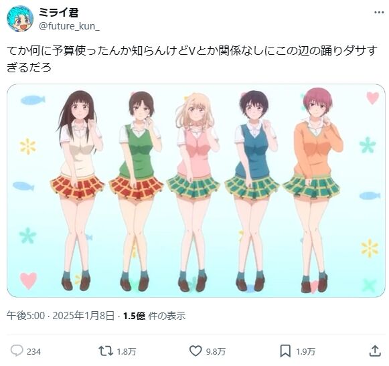Click the blonde girl in pink vest
Image resolution: width=389 pixels, height=366 pixels.
coord(193,192)
